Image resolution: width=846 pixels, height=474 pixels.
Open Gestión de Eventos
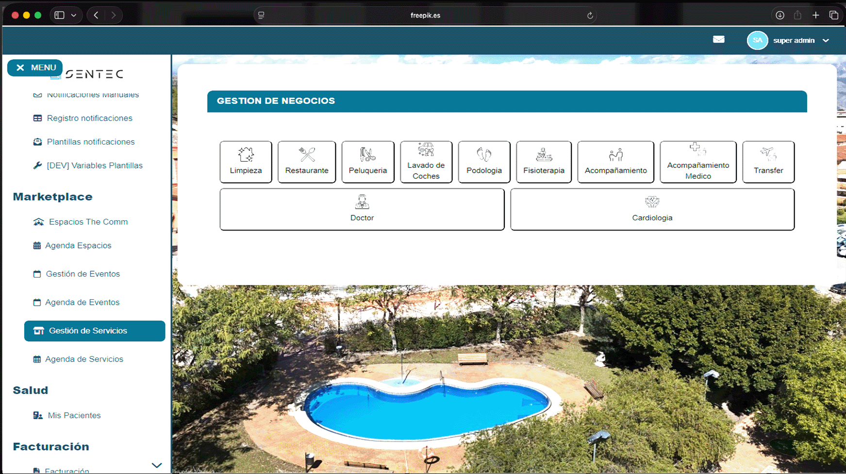83,274
